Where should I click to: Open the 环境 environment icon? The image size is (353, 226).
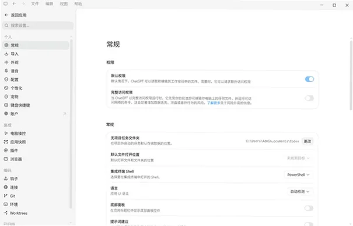point(6,204)
